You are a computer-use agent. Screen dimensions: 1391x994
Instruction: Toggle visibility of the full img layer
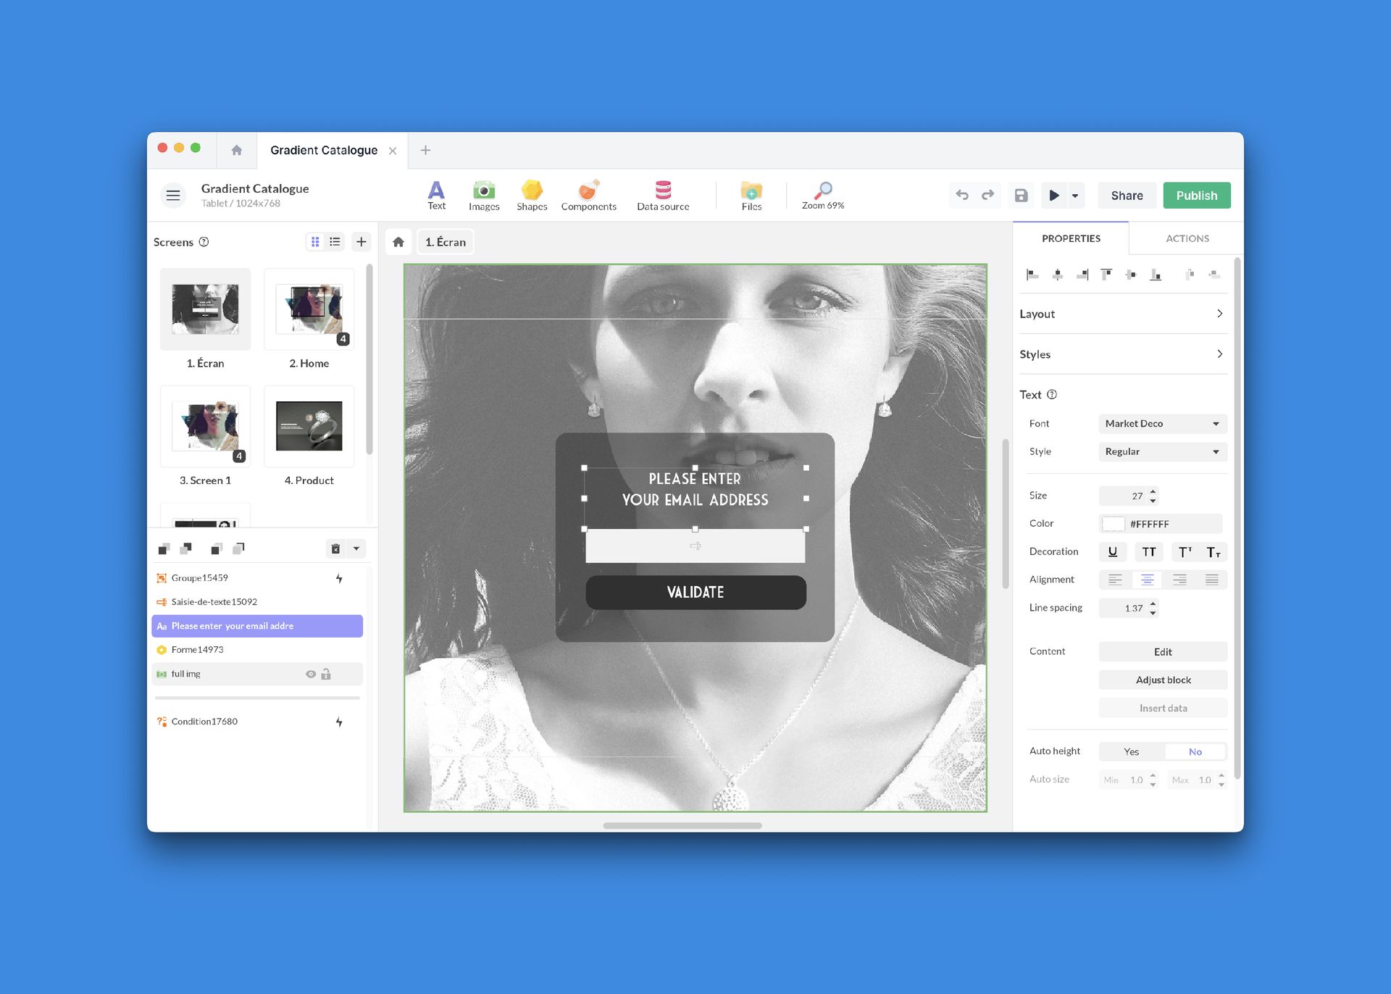coord(311,674)
